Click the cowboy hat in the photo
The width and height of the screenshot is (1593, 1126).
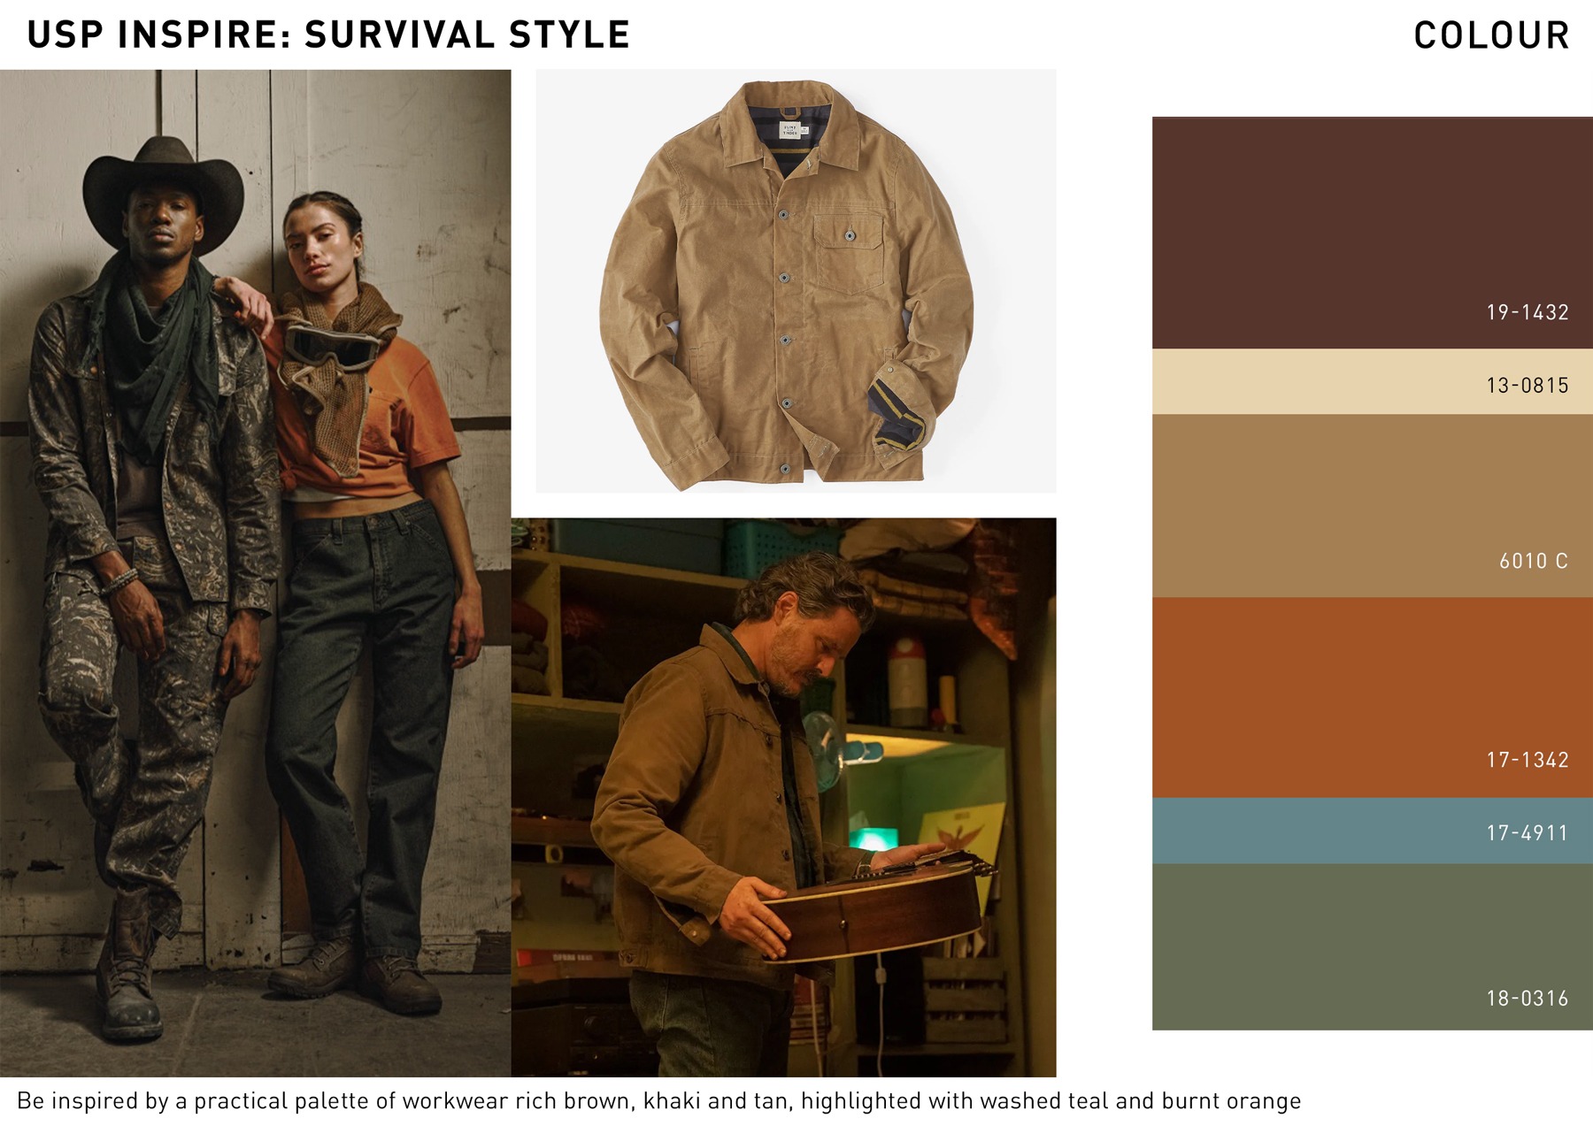pyautogui.click(x=163, y=190)
